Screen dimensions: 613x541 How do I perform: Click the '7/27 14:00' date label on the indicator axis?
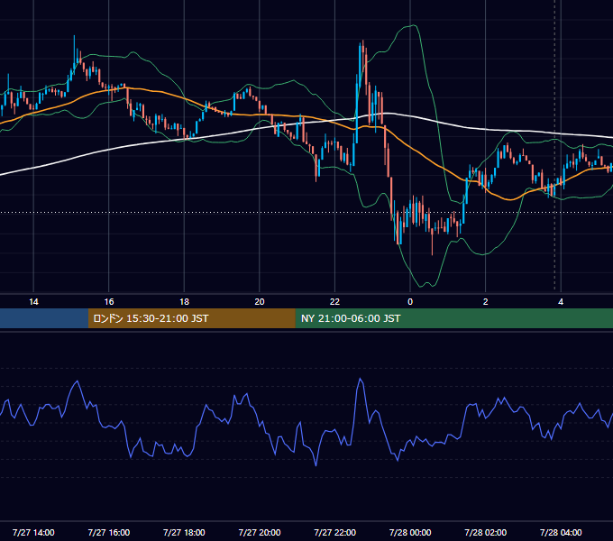point(33,532)
